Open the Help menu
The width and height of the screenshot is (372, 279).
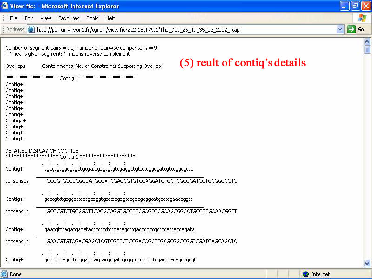(110, 18)
